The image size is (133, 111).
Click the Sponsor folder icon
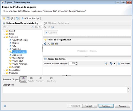[10, 67]
